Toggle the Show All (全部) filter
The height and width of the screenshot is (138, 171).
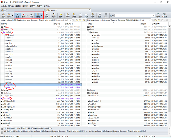(18, 15)
